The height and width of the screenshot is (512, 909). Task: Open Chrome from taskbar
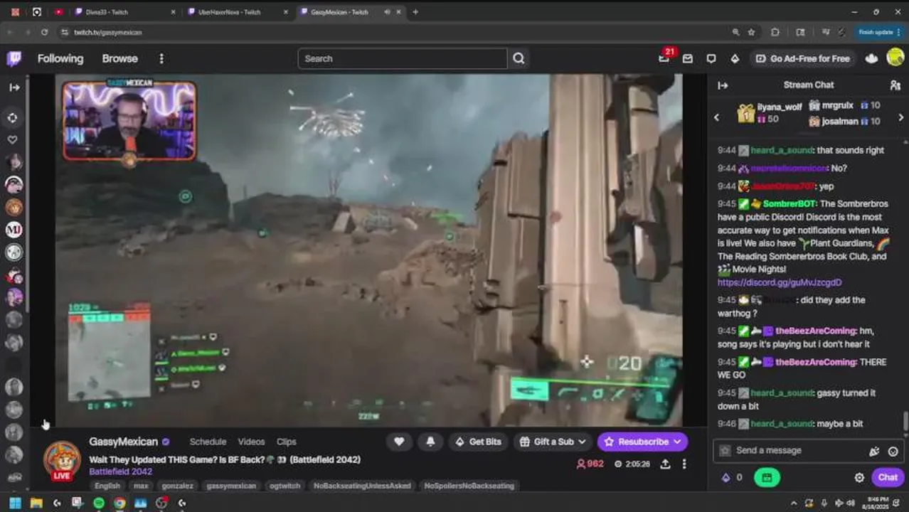coord(119,503)
